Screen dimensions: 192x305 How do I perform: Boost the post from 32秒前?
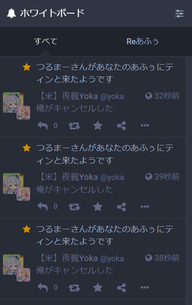(x=74, y=125)
